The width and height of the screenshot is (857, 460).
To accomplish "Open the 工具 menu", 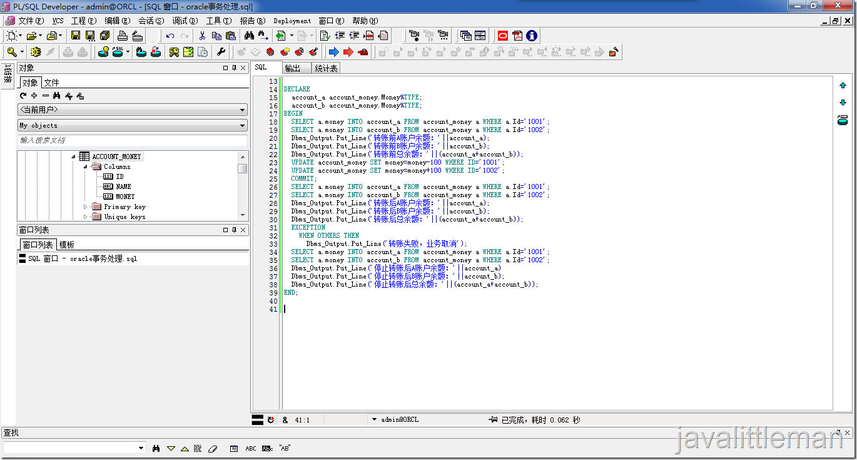I will pyautogui.click(x=218, y=21).
